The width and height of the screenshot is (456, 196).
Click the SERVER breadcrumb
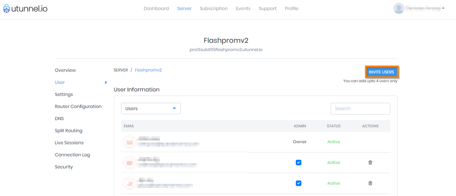(121, 70)
